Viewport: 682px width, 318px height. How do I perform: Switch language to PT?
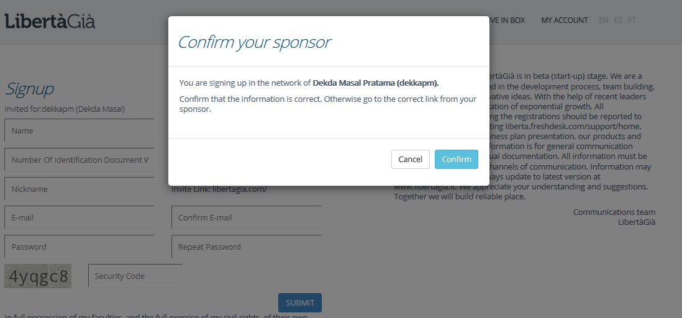(632, 20)
